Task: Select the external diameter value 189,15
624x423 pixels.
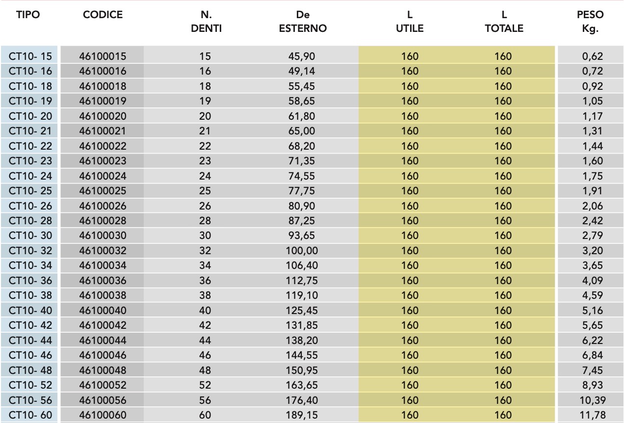Action: point(302,415)
